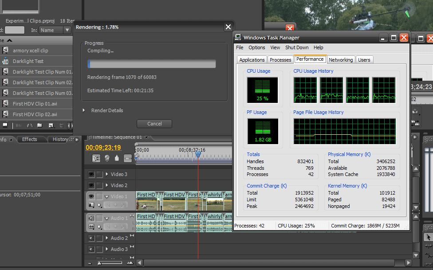Viewport: 433px width, 270px height.
Task: Click the Darklight Test sequence icon
Action: (5, 61)
